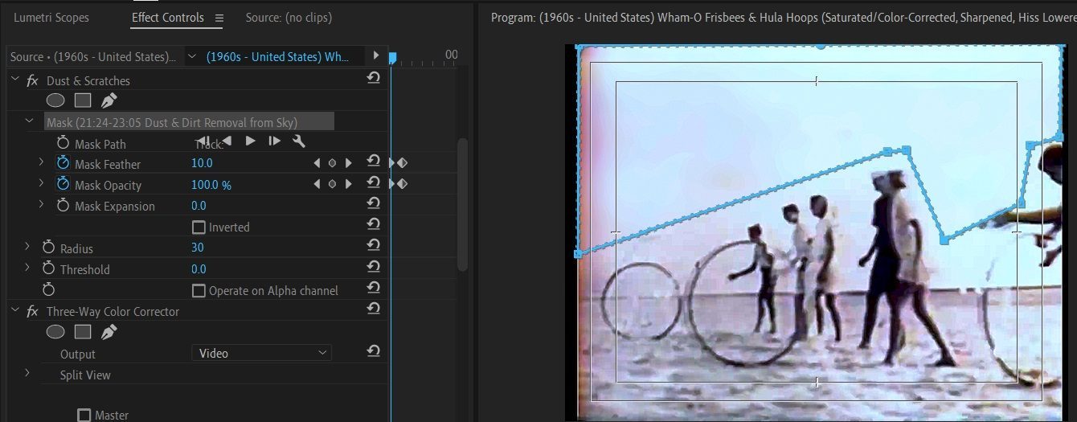Switch to the Lumetri Scopes tab
This screenshot has height=422, width=1077.
pyautogui.click(x=51, y=17)
